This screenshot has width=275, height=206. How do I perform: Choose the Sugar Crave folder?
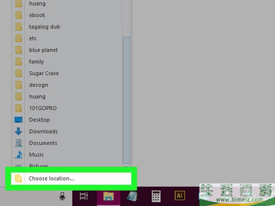pyautogui.click(x=43, y=74)
